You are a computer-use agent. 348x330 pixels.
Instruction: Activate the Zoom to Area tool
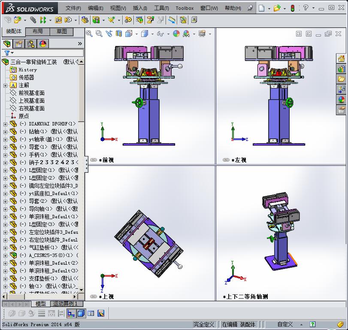tap(98, 34)
